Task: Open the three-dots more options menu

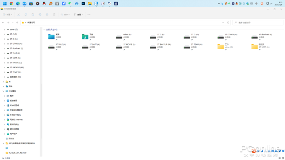Action: coord(89,15)
